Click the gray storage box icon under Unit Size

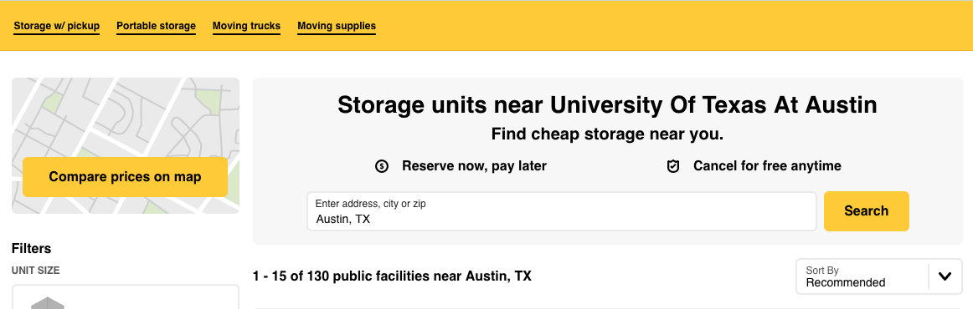tap(48, 303)
